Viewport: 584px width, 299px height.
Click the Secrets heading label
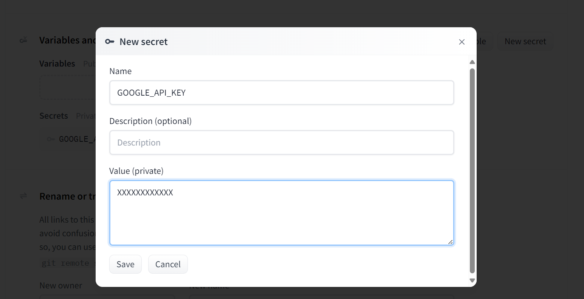(54, 116)
